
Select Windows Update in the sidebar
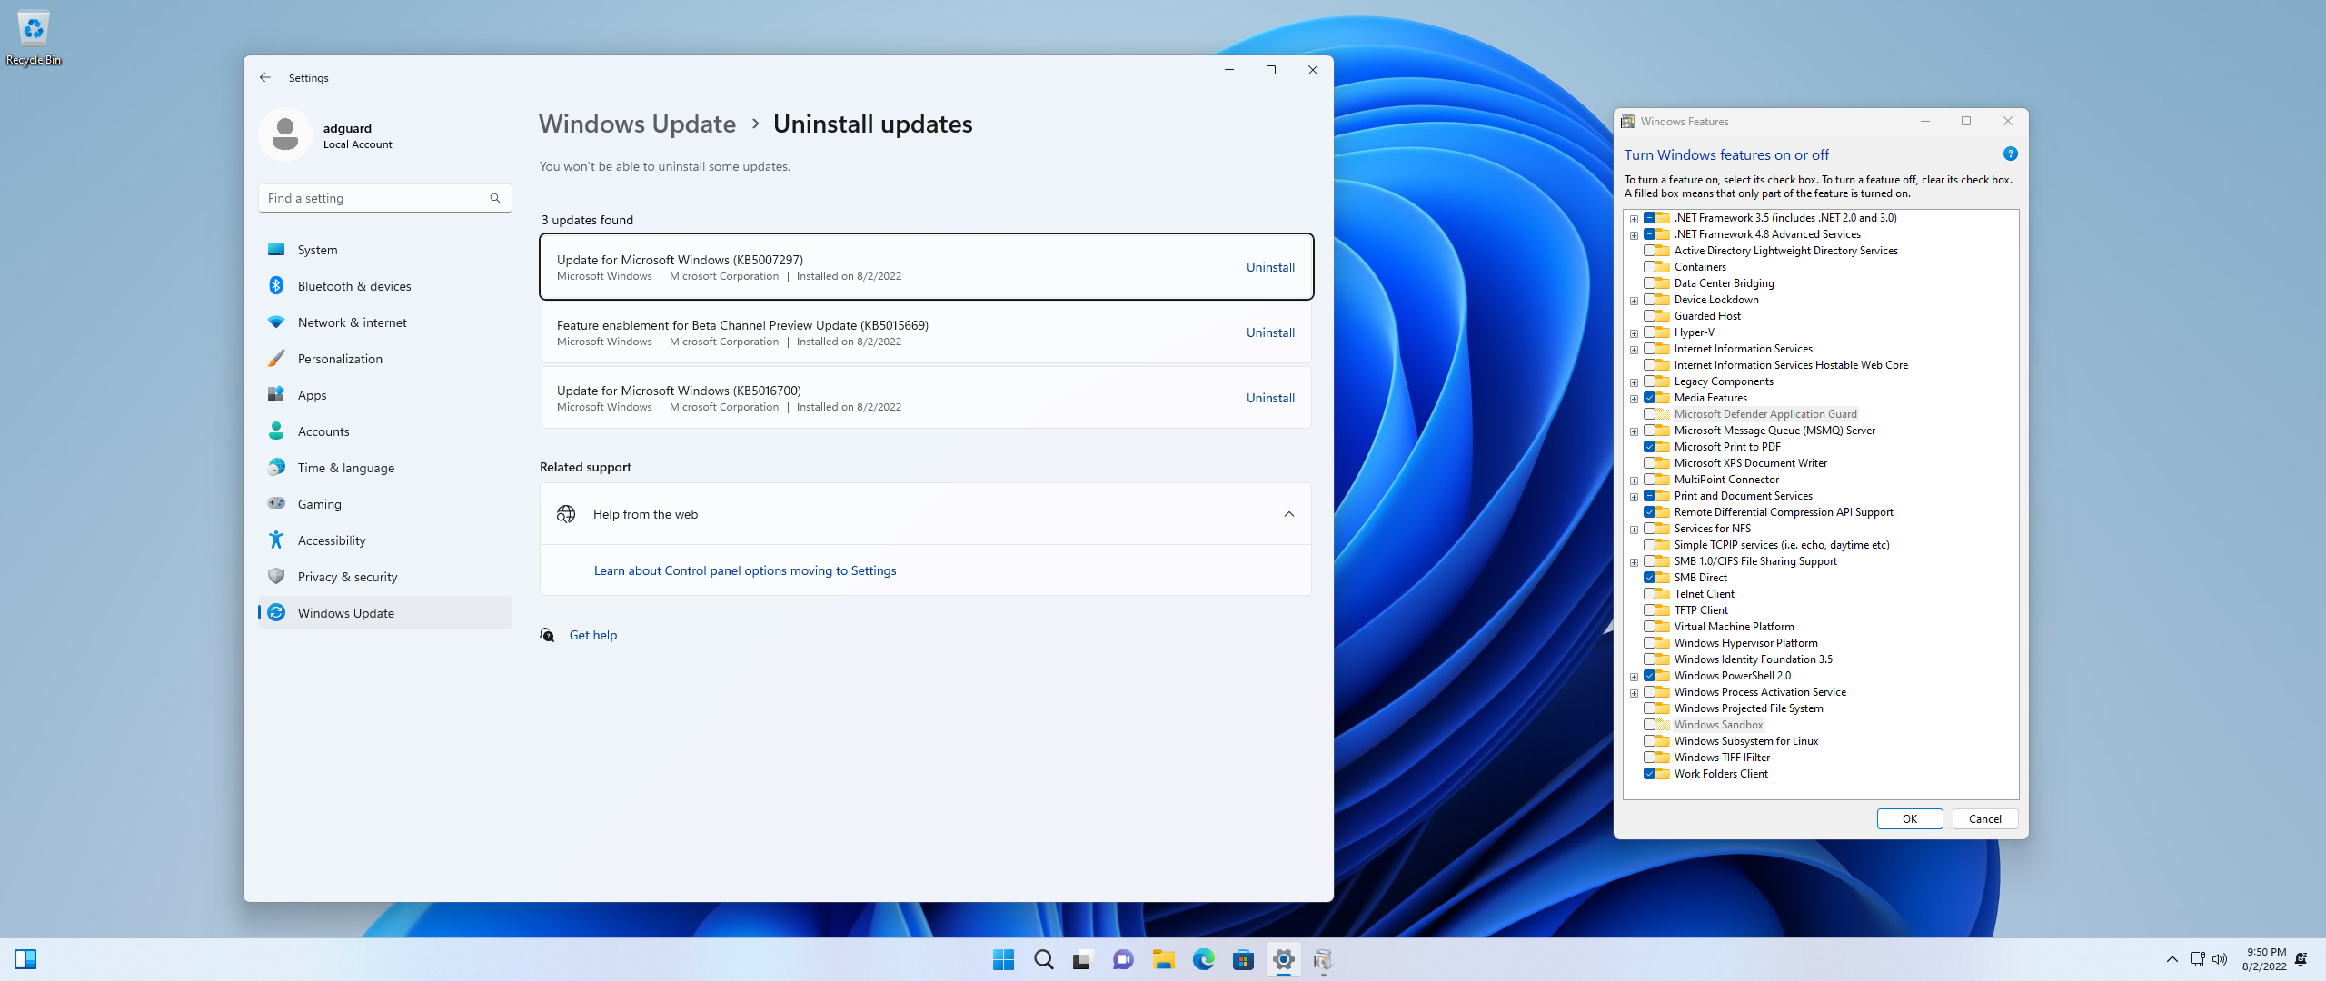point(385,613)
